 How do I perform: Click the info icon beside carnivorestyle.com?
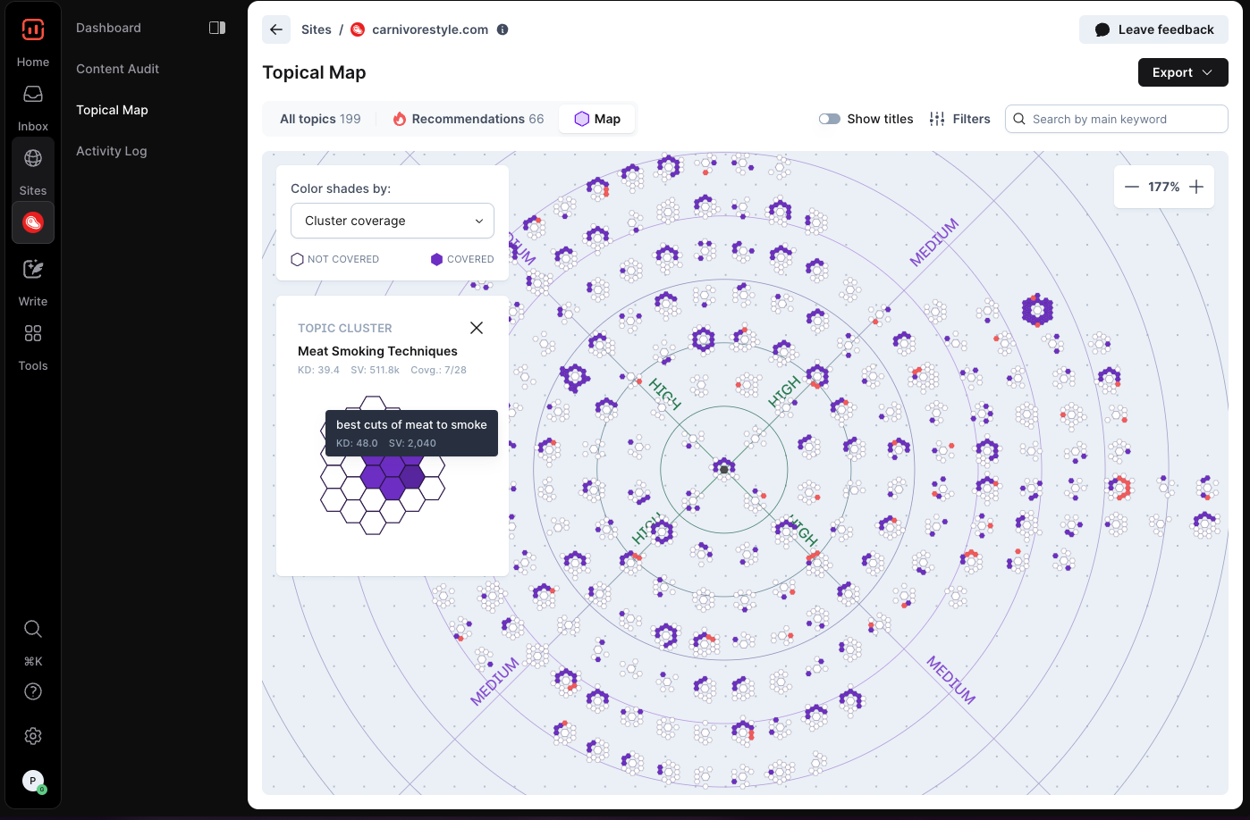(503, 29)
